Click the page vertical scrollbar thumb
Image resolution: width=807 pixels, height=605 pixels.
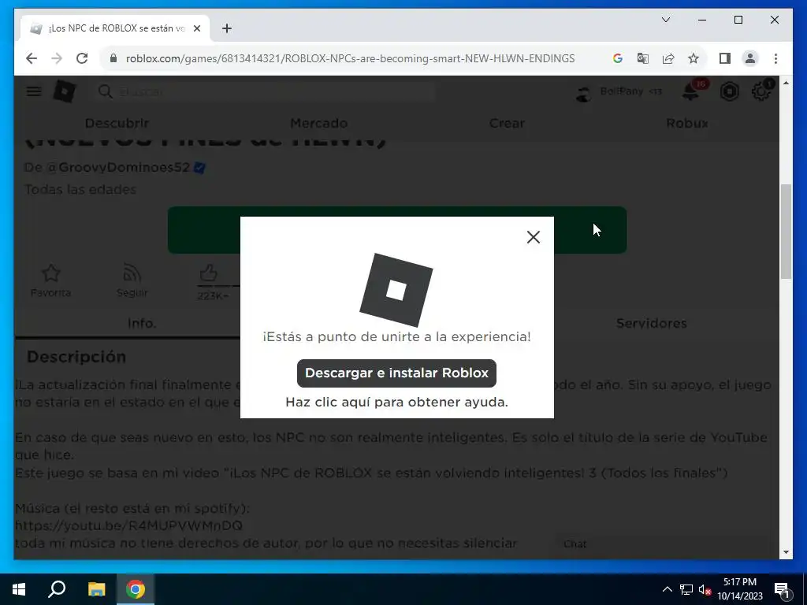point(786,232)
